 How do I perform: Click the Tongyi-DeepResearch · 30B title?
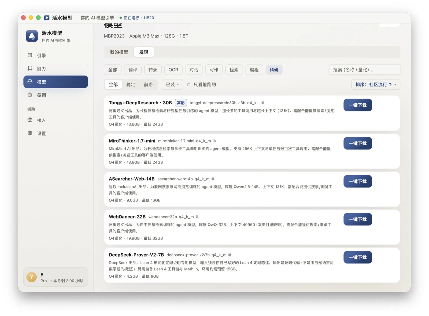(140, 103)
